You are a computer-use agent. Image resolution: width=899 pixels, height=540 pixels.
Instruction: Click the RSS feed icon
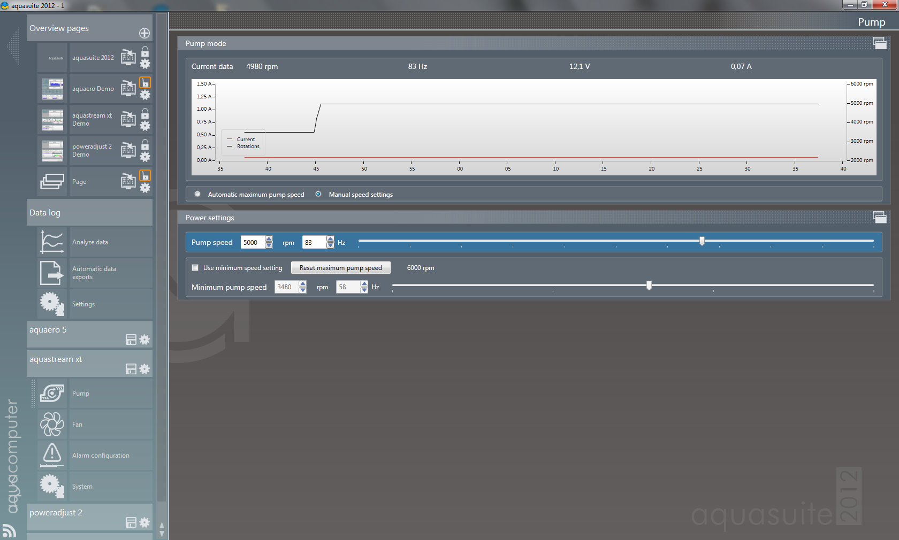(x=9, y=530)
